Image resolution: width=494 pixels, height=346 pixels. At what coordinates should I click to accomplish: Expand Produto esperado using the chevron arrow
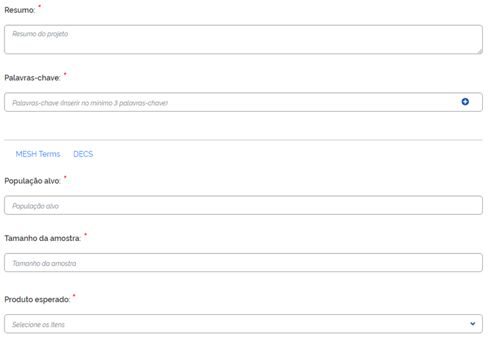(472, 324)
